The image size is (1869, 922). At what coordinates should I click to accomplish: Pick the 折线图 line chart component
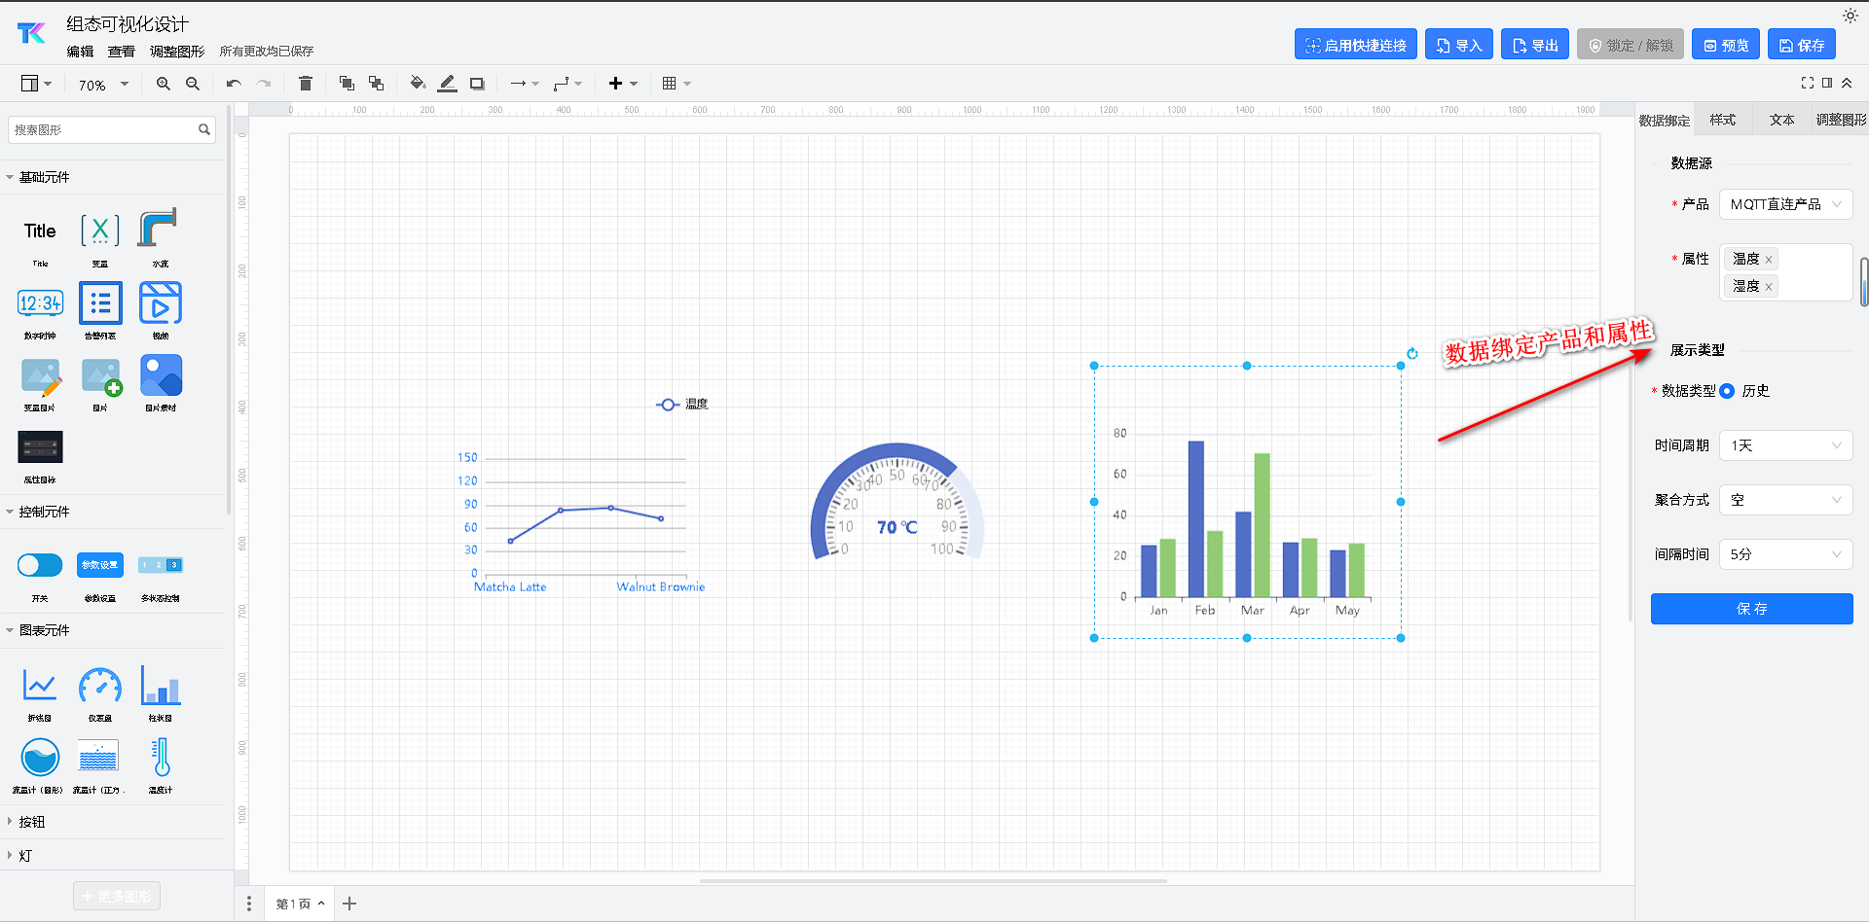[40, 687]
